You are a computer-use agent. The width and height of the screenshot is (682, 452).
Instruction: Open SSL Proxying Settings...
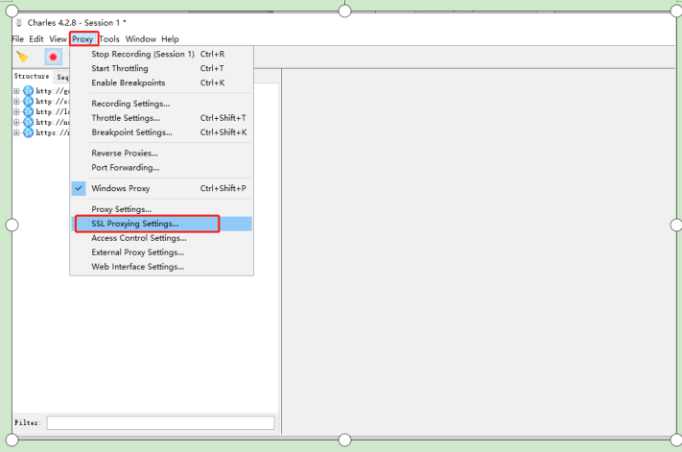(161, 224)
